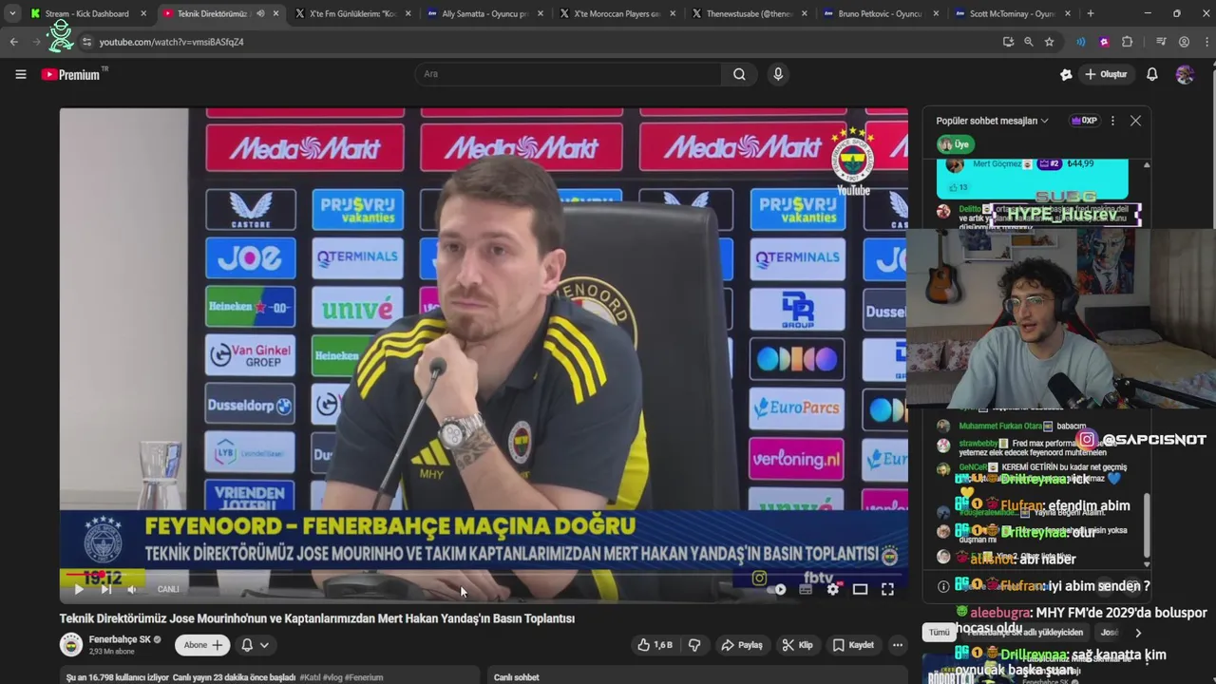The width and height of the screenshot is (1216, 684).
Task: Focus the Ara search field
Action: (x=567, y=74)
